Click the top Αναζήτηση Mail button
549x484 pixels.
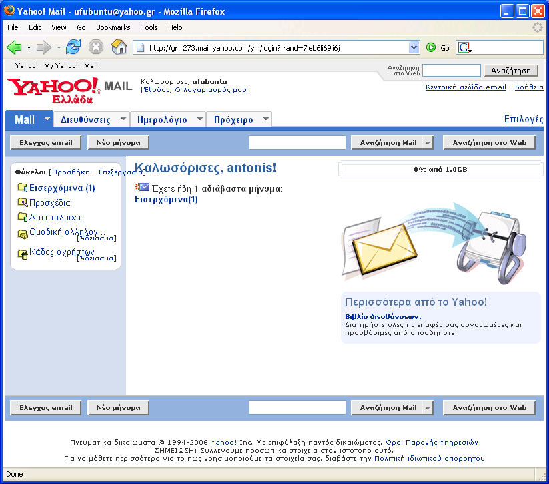[387, 143]
